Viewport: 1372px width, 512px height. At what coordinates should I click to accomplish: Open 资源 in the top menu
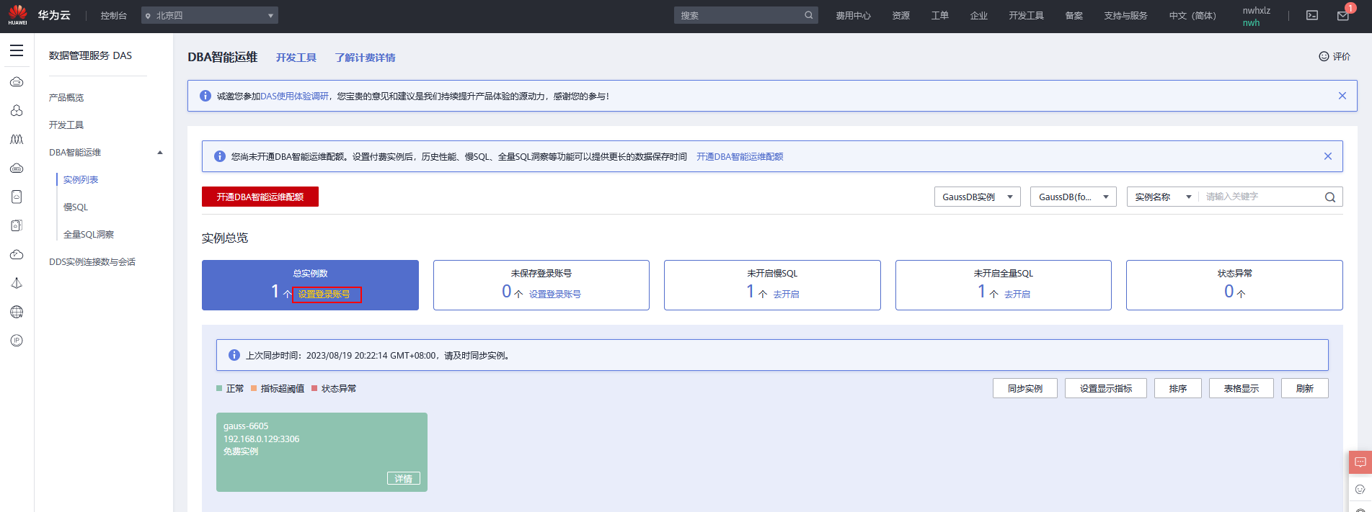pyautogui.click(x=901, y=15)
